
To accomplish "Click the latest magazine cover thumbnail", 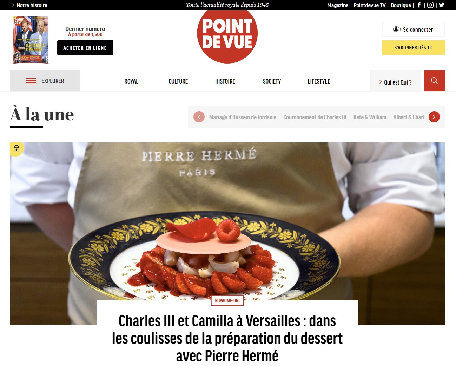I will 31,40.
